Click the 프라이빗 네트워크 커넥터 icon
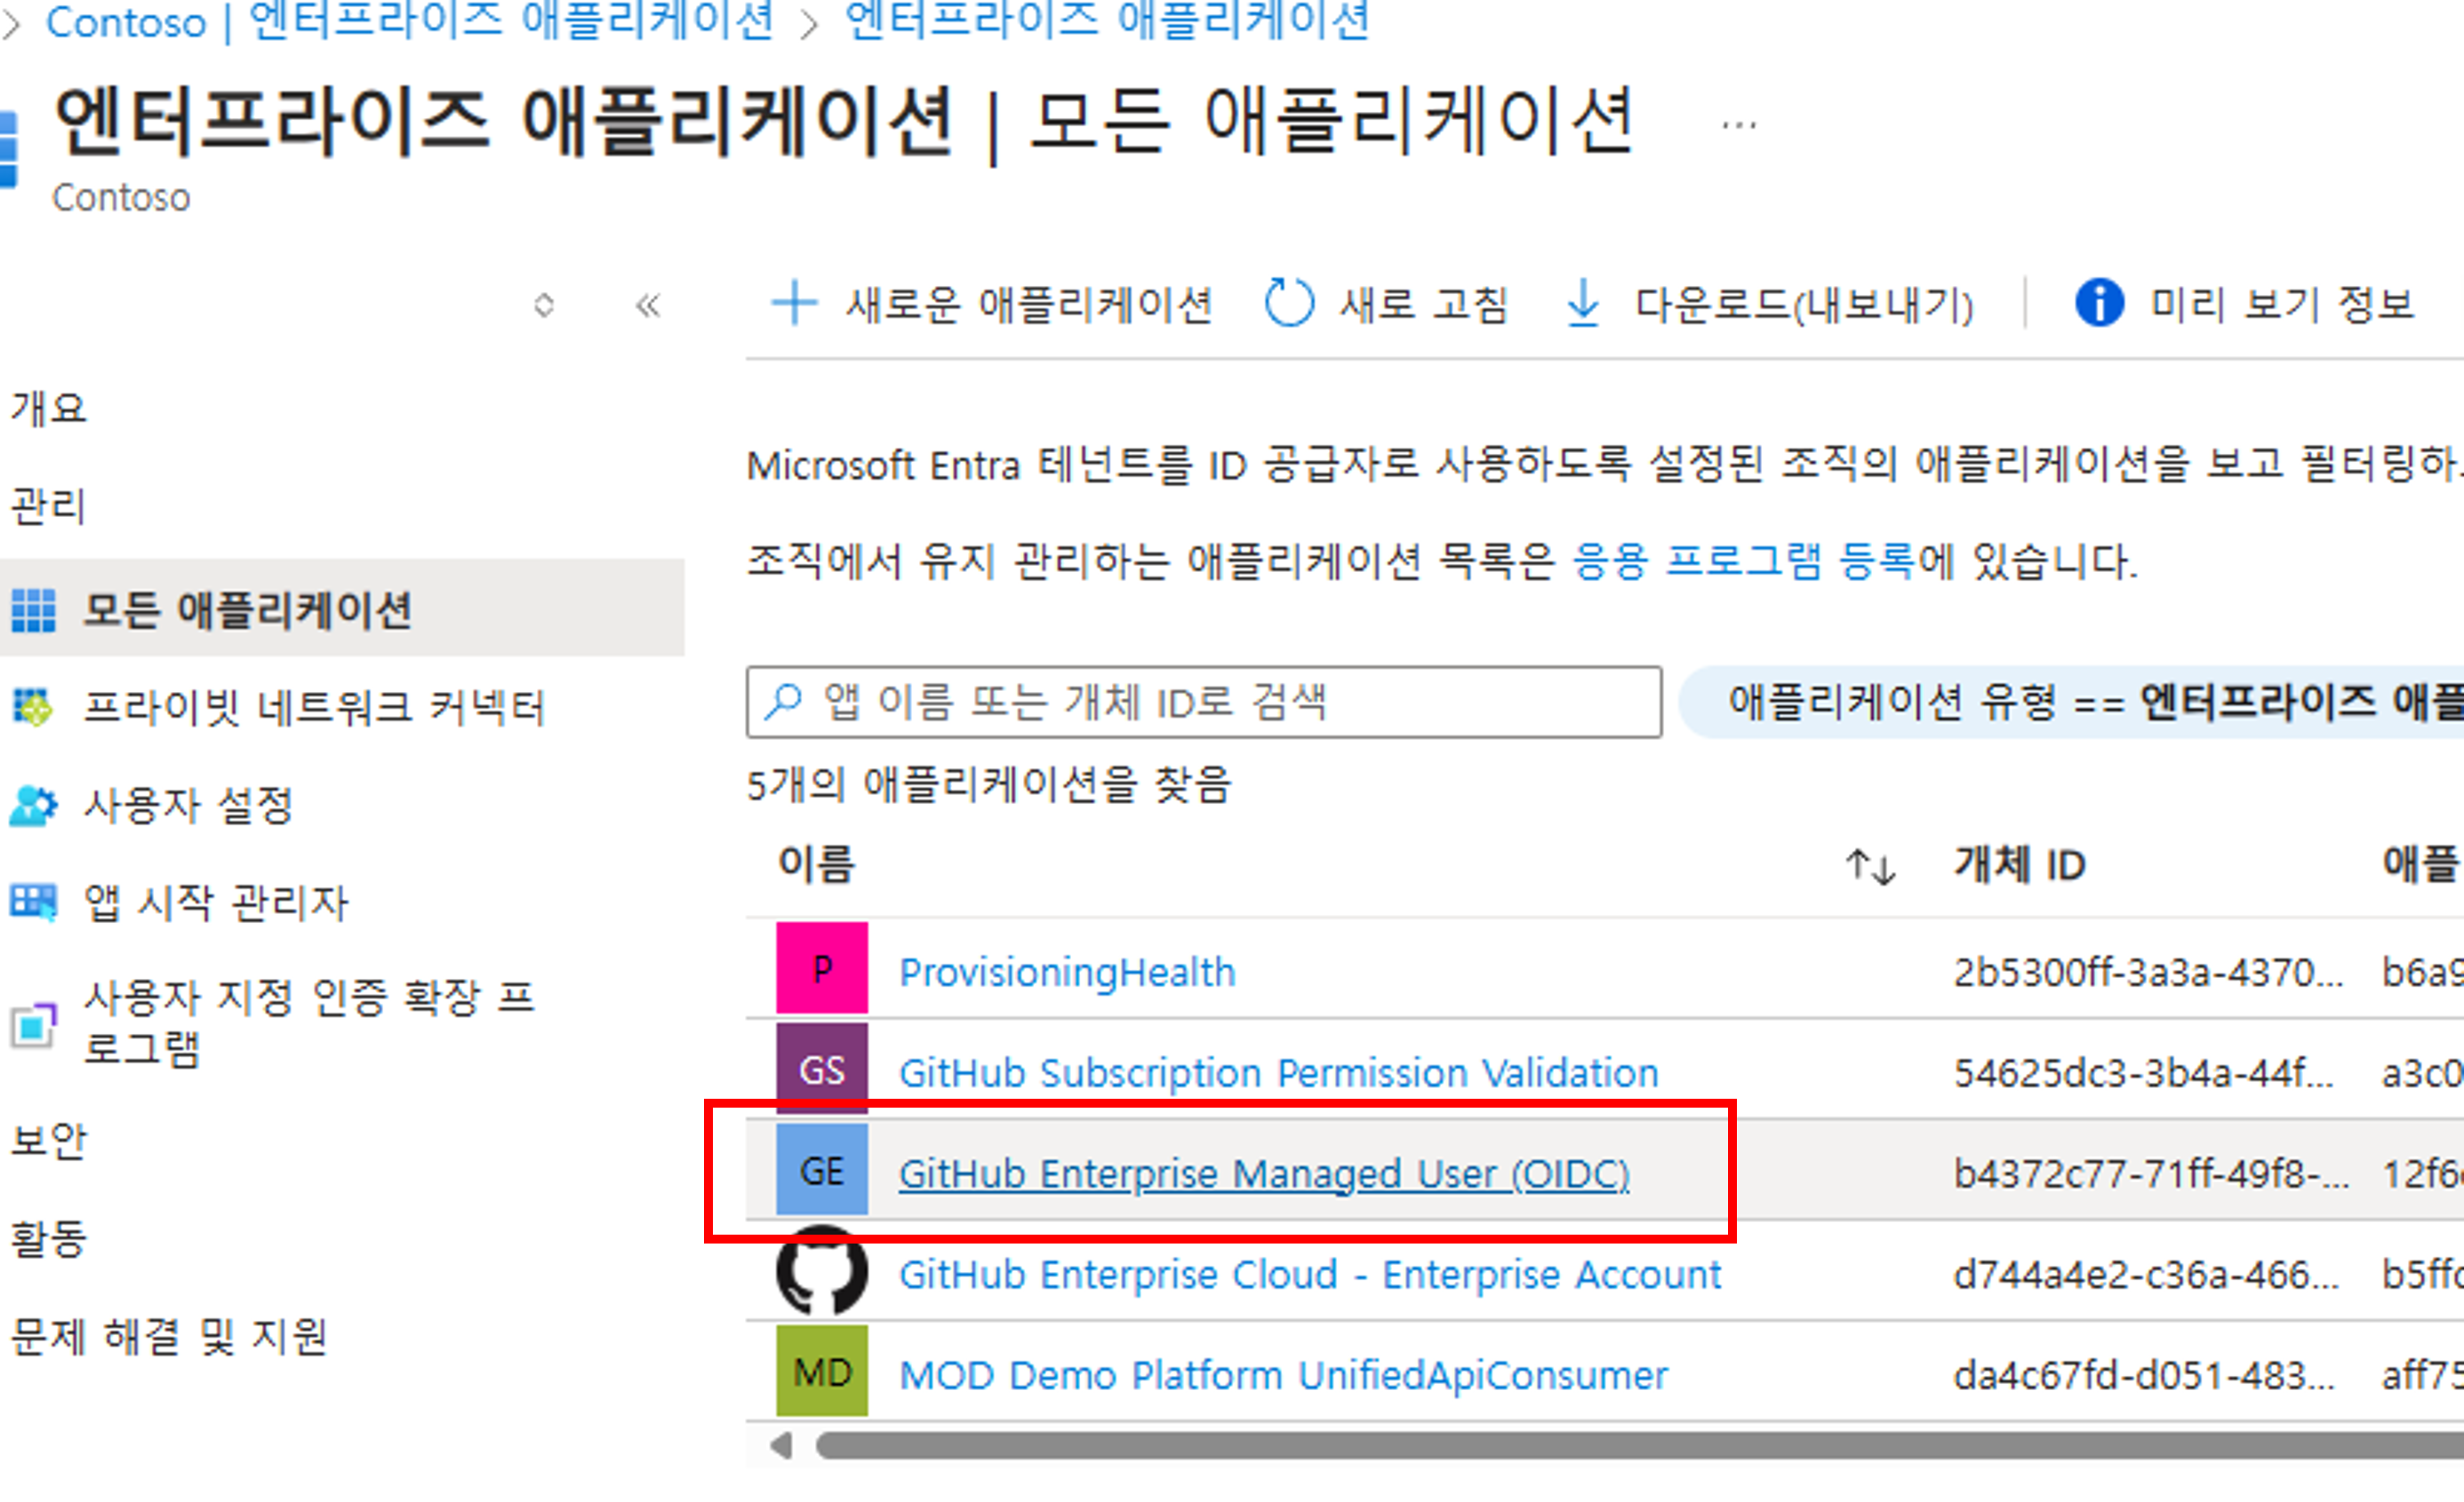The height and width of the screenshot is (1502, 2464). [33, 708]
